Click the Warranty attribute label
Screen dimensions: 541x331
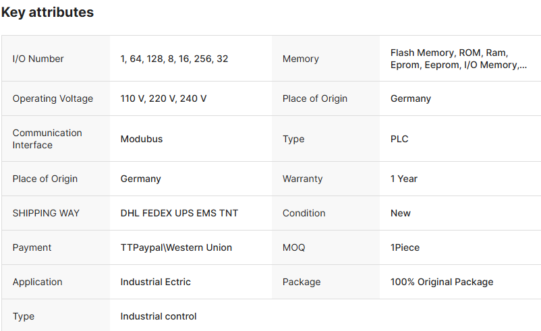pyautogui.click(x=302, y=179)
